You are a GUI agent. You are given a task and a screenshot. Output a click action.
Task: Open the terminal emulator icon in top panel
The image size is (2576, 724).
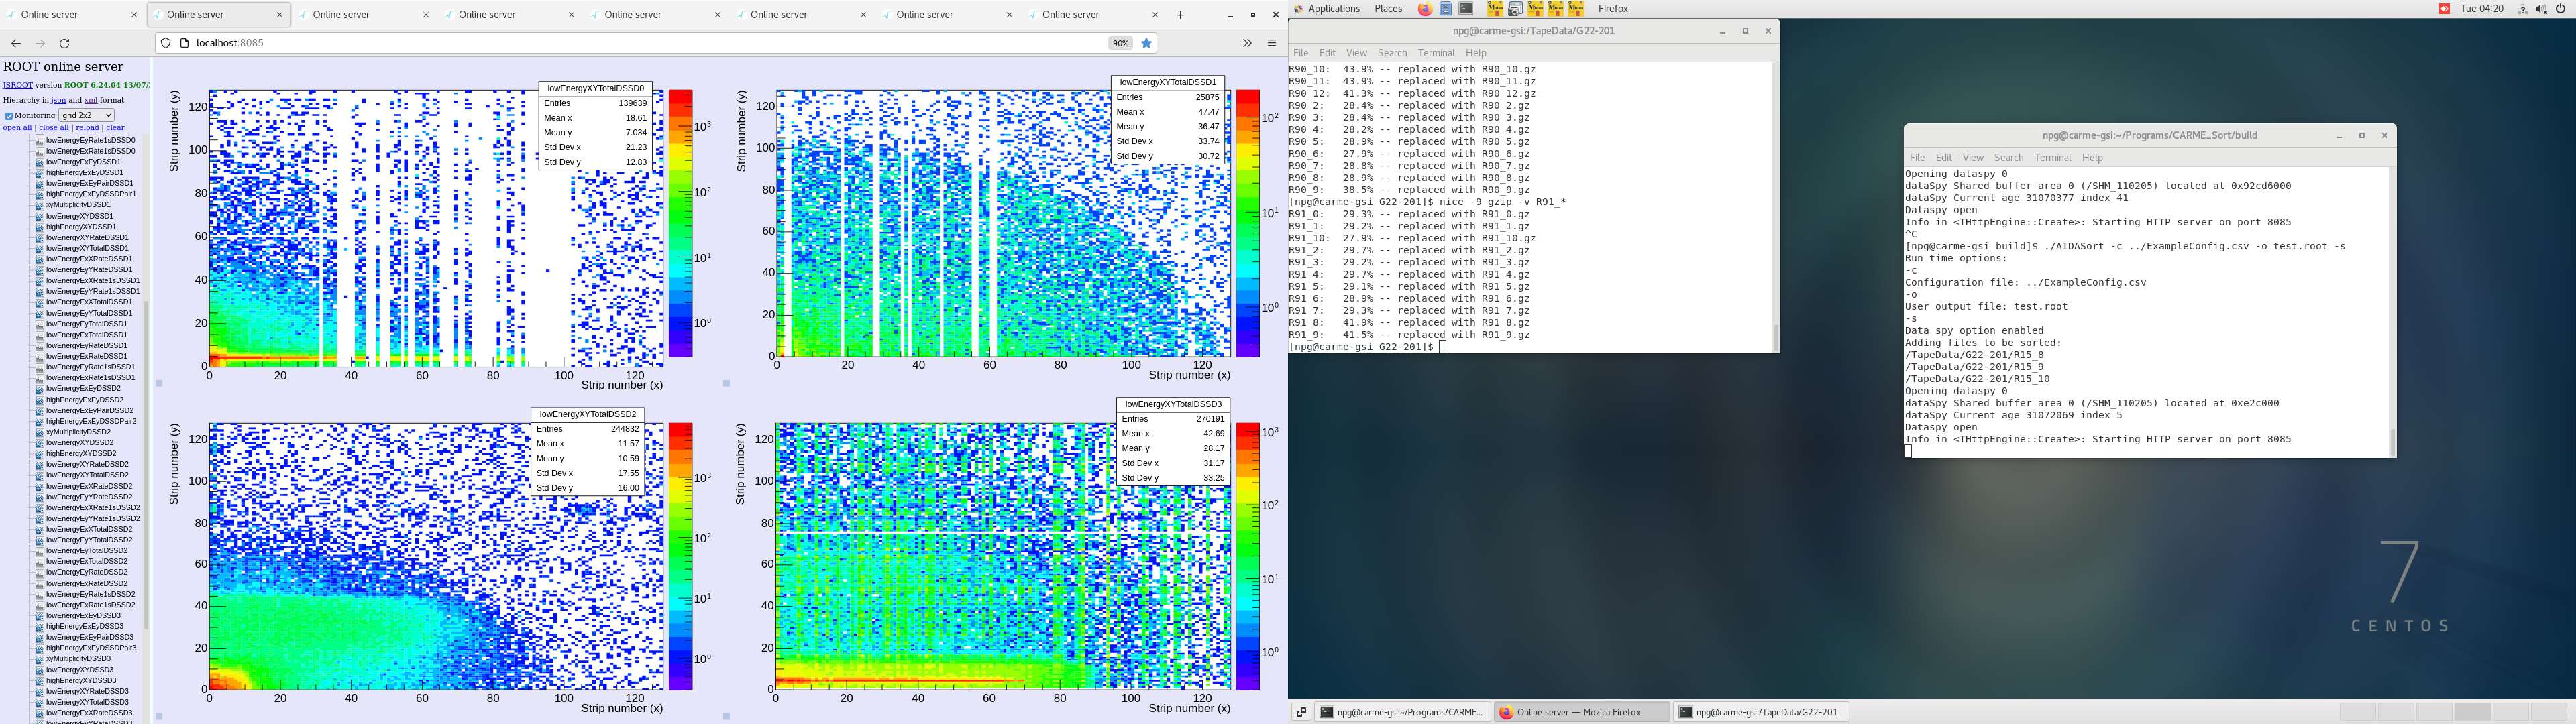coord(1466,9)
